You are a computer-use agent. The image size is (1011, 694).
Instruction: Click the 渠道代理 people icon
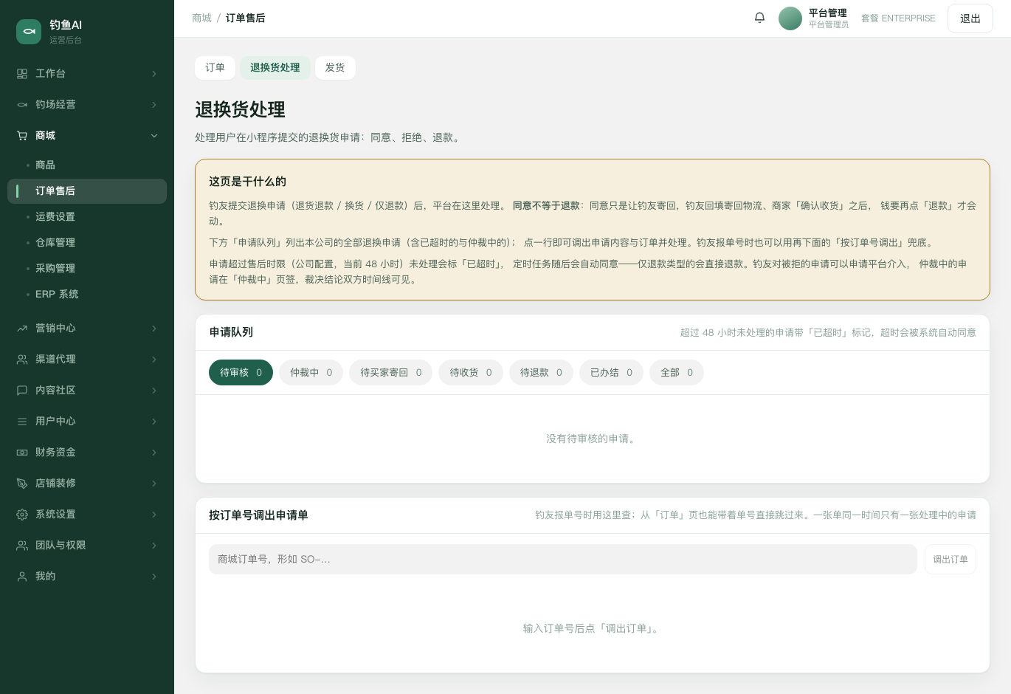click(22, 360)
